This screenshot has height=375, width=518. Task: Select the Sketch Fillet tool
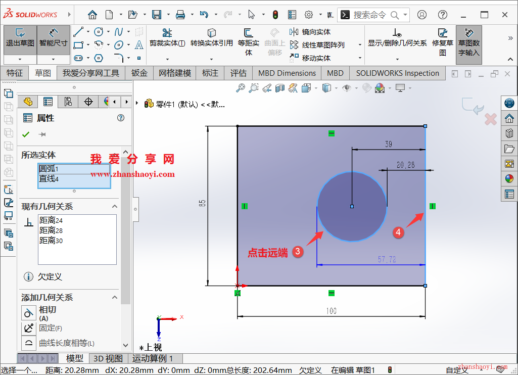(119, 58)
